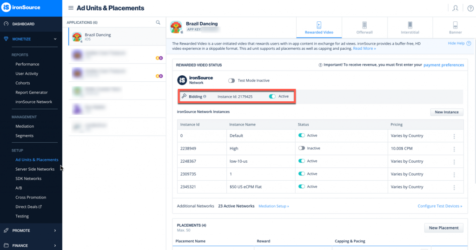
Task: Search applications with the magnifier icon
Action: click(158, 22)
